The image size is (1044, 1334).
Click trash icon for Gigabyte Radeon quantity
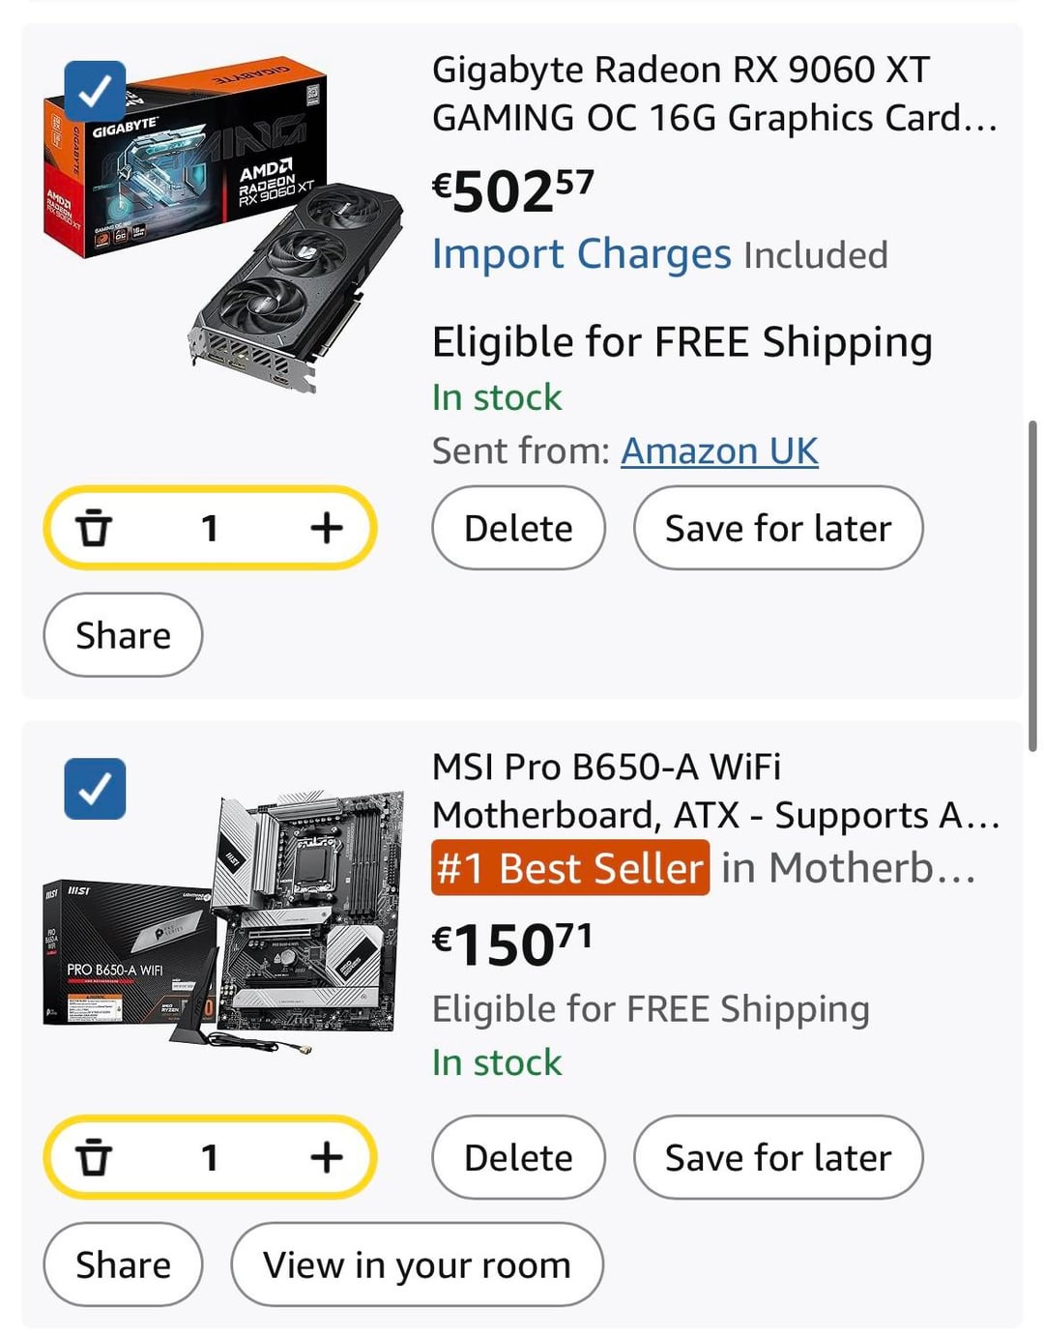tap(94, 528)
